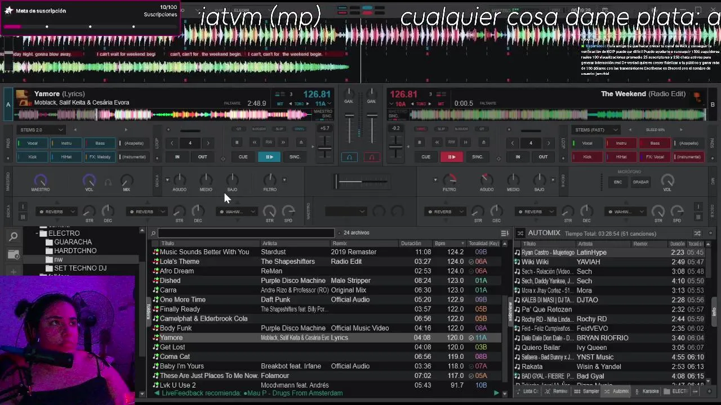Viewport: 721px width, 405px height.
Task: Click deck A rewind double-arrow icon
Action: coord(254,142)
